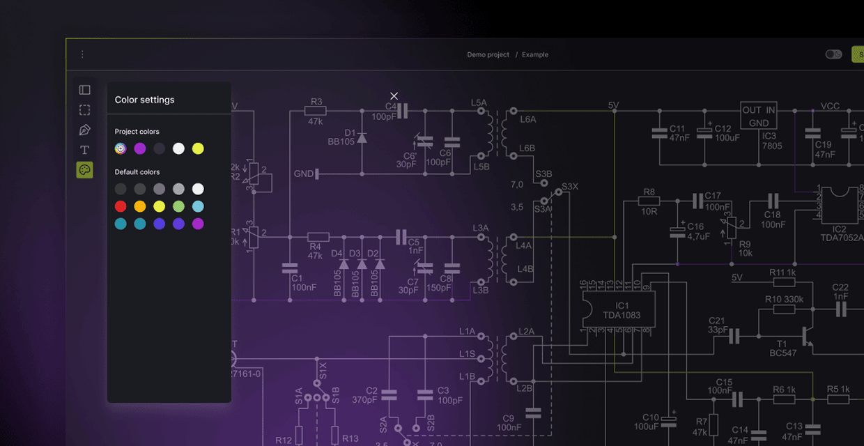Pick the orange default color
The width and height of the screenshot is (864, 446).
click(x=140, y=206)
